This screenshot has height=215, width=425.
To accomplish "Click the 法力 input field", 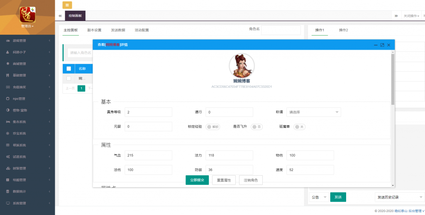I will pyautogui.click(x=229, y=155).
